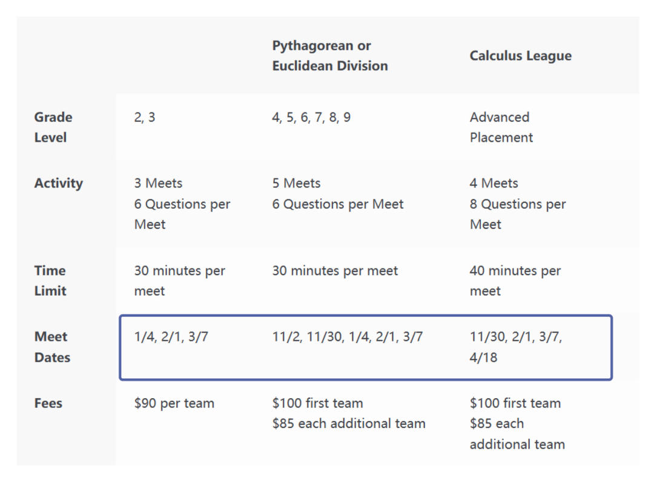Click the Advanced Placement cell
The height and width of the screenshot is (480, 654).
501,127
